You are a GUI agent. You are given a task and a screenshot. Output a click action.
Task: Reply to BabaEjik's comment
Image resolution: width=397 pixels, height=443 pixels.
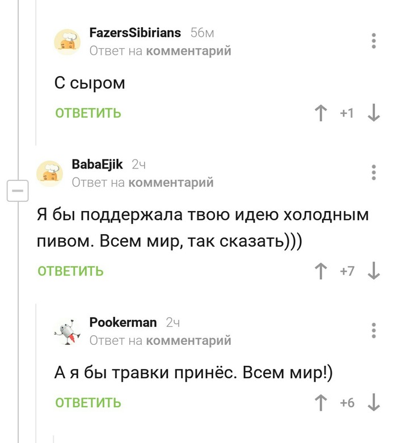point(70,271)
